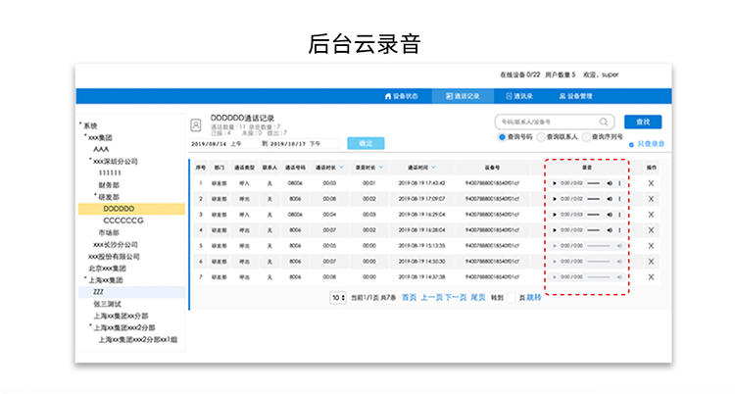Select 查询号码 radio button
Viewport: 735px width, 394px height.
pos(502,137)
